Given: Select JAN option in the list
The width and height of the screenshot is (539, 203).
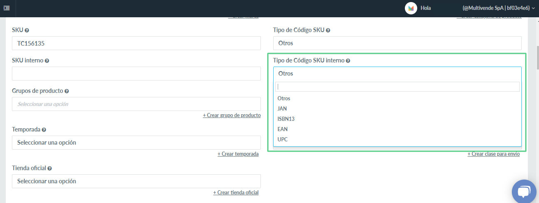Looking at the screenshot, I should click(x=397, y=109).
